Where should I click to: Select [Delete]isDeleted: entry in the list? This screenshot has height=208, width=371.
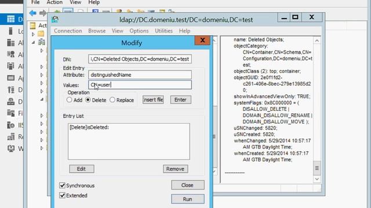coord(89,127)
